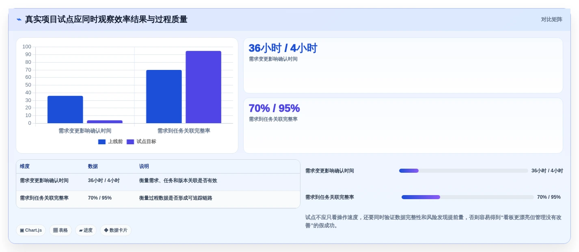This screenshot has width=579, height=252.
Task: Click chart axis label 需求变更影响确认时间
Action: point(85,131)
